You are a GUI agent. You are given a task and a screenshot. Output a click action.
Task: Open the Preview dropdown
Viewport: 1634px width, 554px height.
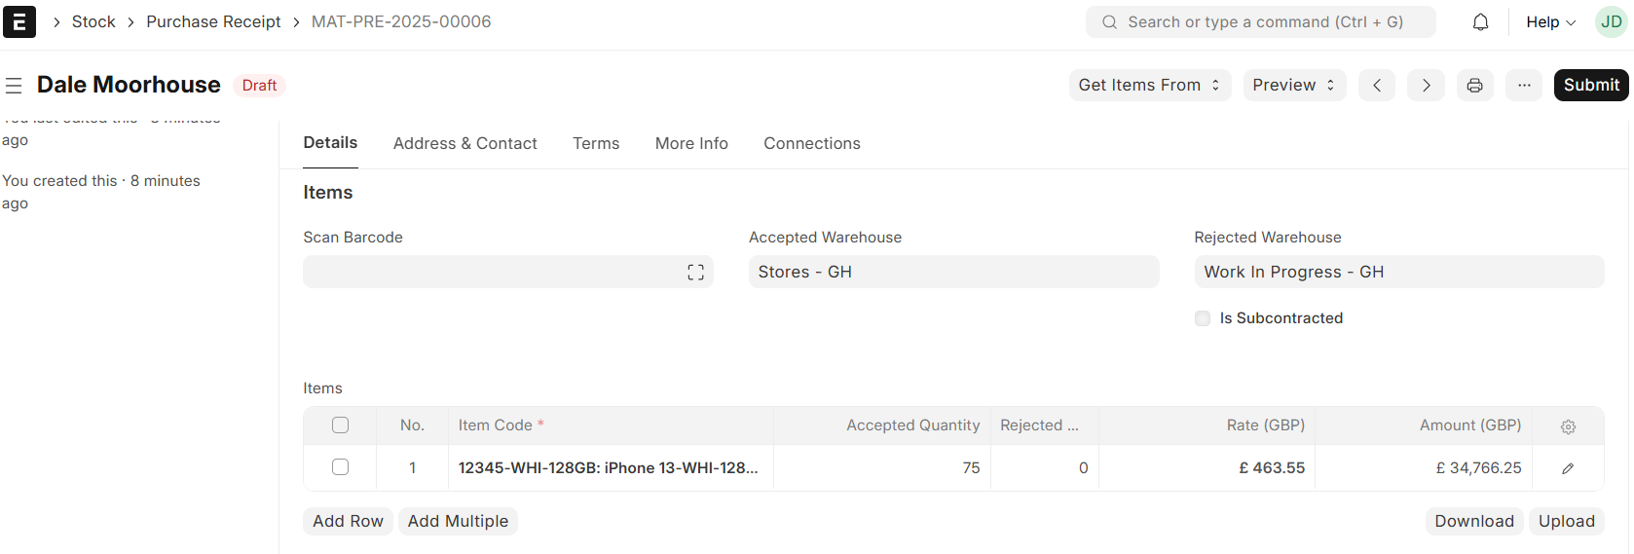point(1294,86)
